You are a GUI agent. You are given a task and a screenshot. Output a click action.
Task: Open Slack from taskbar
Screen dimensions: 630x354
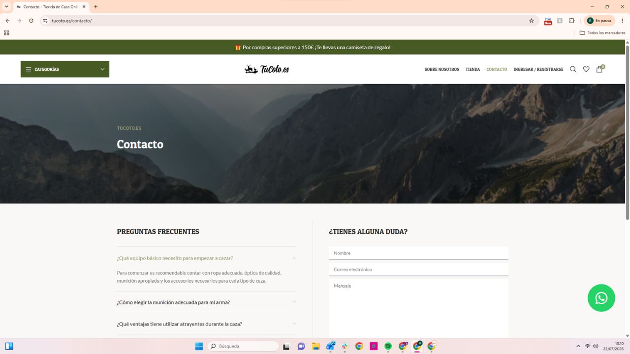pos(345,346)
